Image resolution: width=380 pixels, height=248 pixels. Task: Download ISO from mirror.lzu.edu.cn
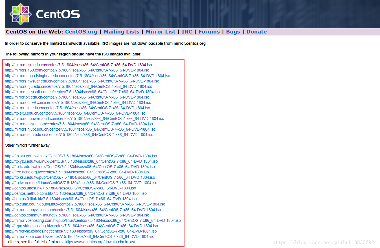click(x=78, y=108)
